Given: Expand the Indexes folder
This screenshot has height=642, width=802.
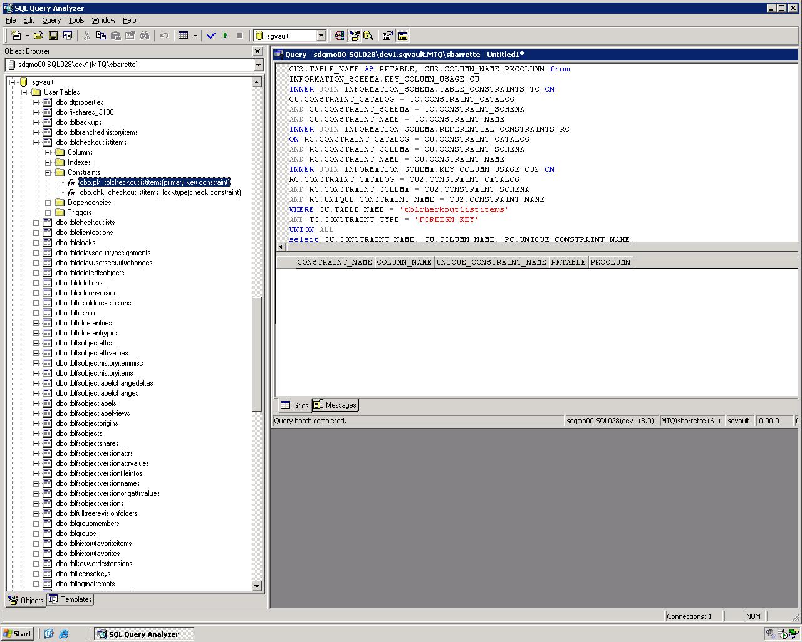Looking at the screenshot, I should click(x=48, y=162).
